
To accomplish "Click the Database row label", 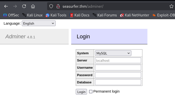I will click(x=84, y=82).
